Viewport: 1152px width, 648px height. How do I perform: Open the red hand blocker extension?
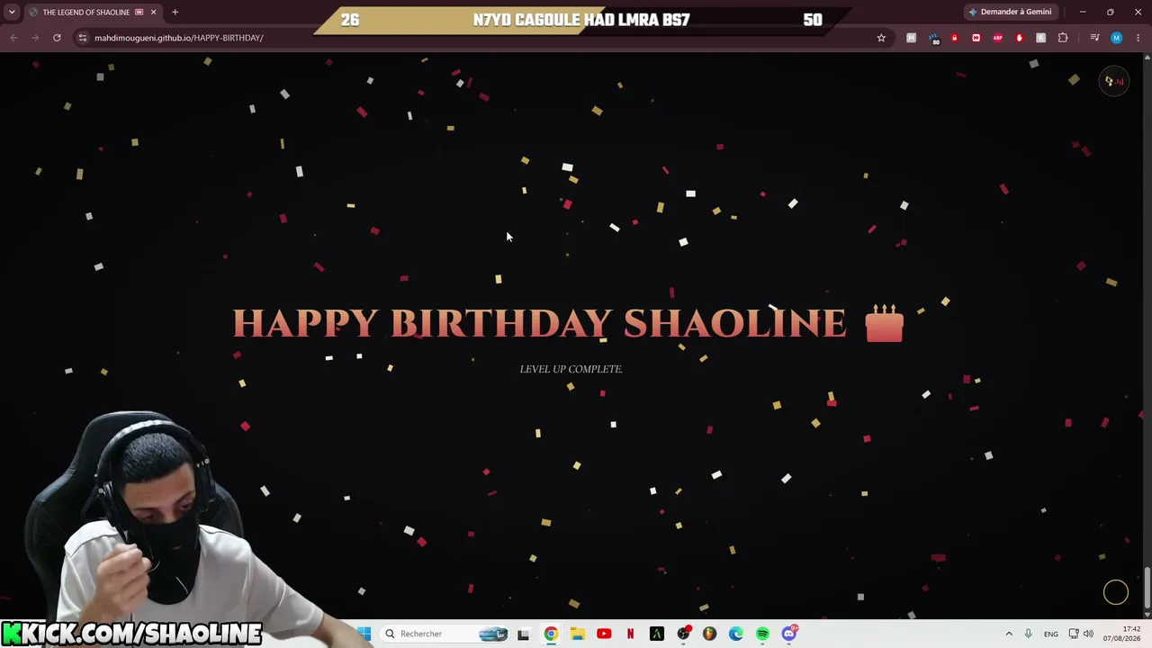point(1020,38)
